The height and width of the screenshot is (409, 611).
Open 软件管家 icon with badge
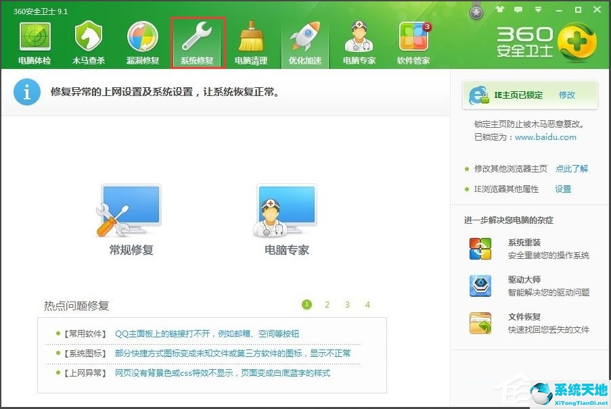pos(413,37)
